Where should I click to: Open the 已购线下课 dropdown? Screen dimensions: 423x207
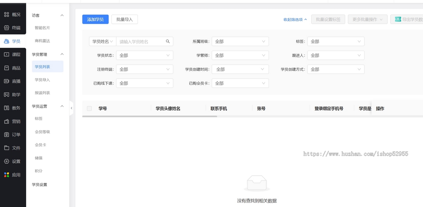pos(145,83)
